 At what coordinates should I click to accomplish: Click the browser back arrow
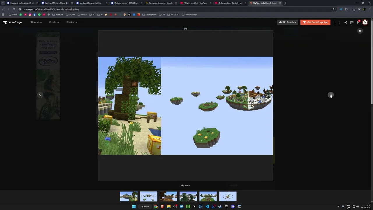click(3, 9)
